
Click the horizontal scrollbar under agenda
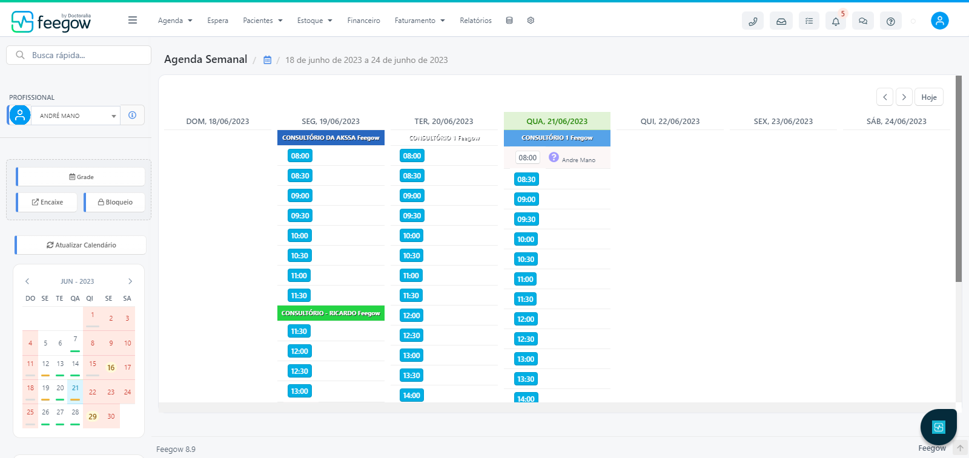pos(557,408)
